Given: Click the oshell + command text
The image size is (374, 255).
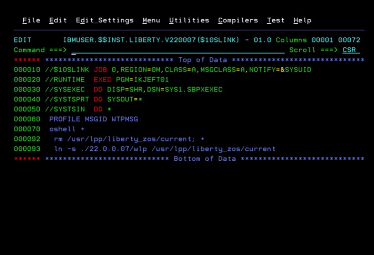Looking at the screenshot, I should tap(67, 129).
